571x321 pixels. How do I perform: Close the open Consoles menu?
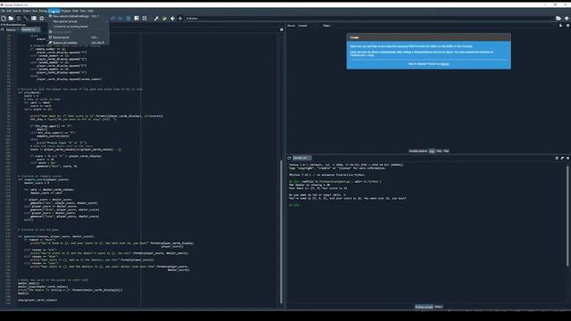click(54, 11)
